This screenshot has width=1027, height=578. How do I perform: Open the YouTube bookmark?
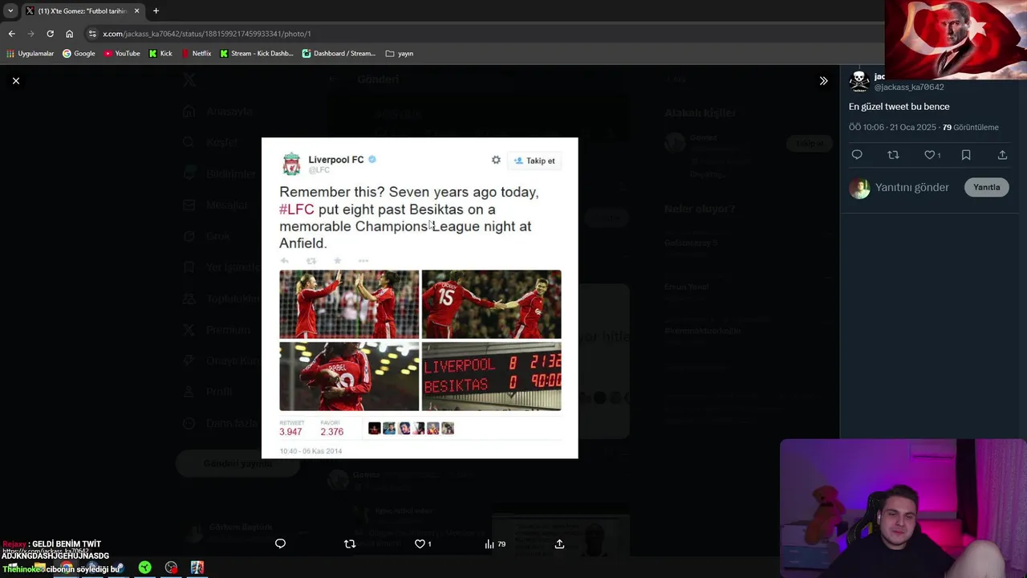(x=122, y=54)
